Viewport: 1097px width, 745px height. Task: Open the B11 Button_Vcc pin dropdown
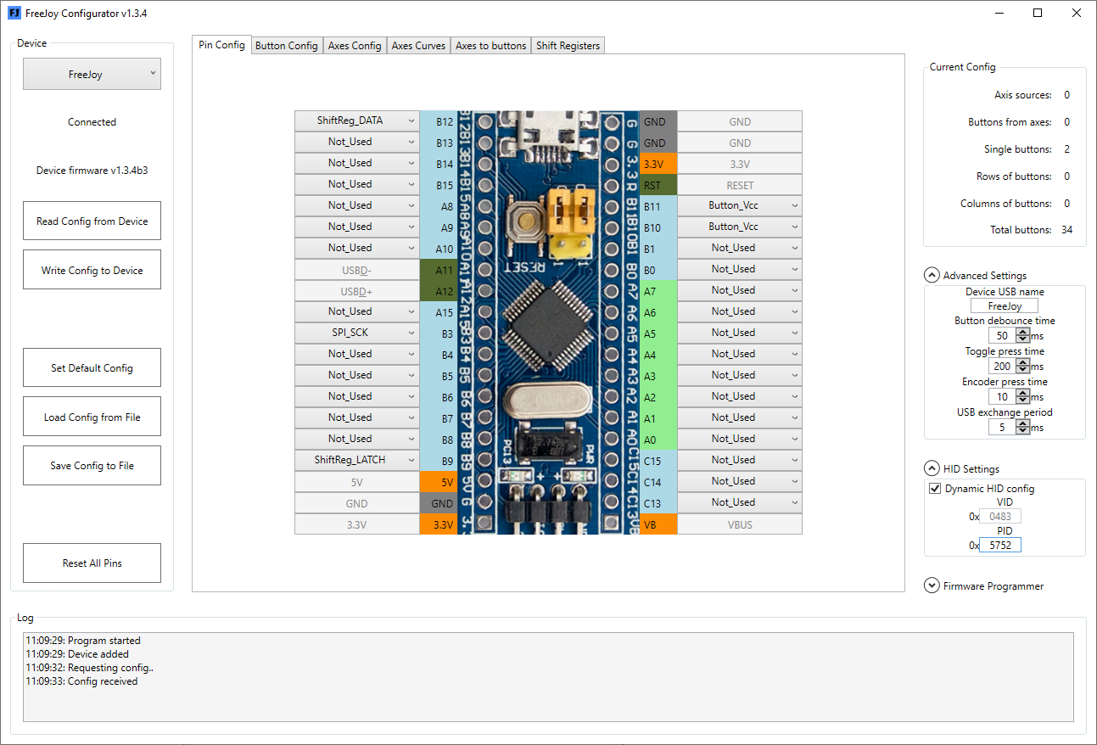740,205
